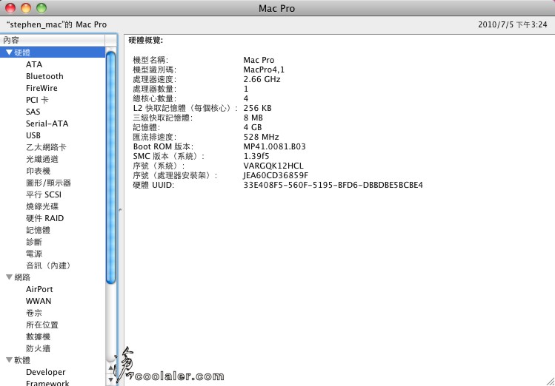Minimize the window with yellow button
Viewport: 555px width, 386px height.
(x=26, y=8)
